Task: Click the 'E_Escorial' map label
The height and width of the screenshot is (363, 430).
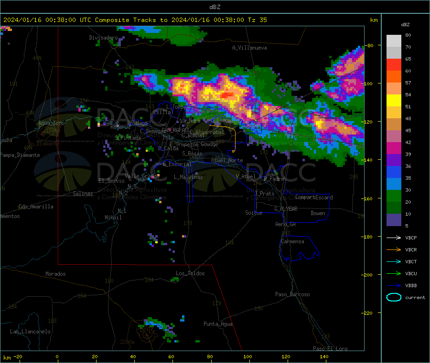Action: click(x=177, y=164)
